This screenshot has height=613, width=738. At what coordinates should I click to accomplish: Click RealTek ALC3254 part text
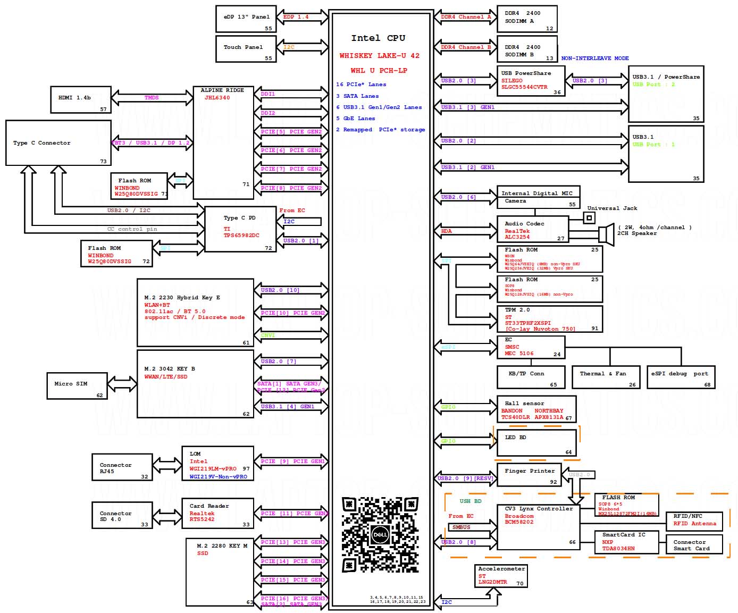click(517, 234)
